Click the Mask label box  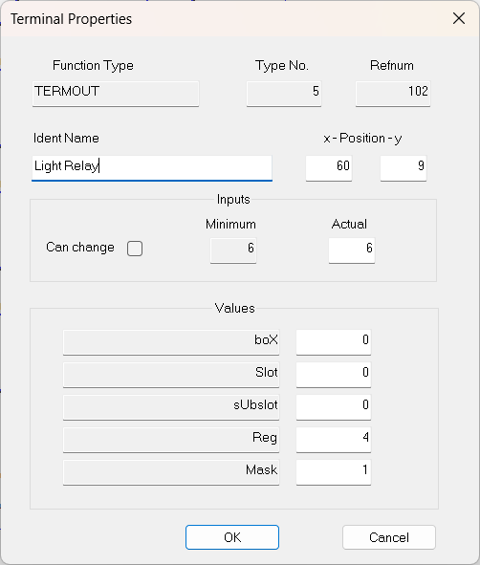171,471
